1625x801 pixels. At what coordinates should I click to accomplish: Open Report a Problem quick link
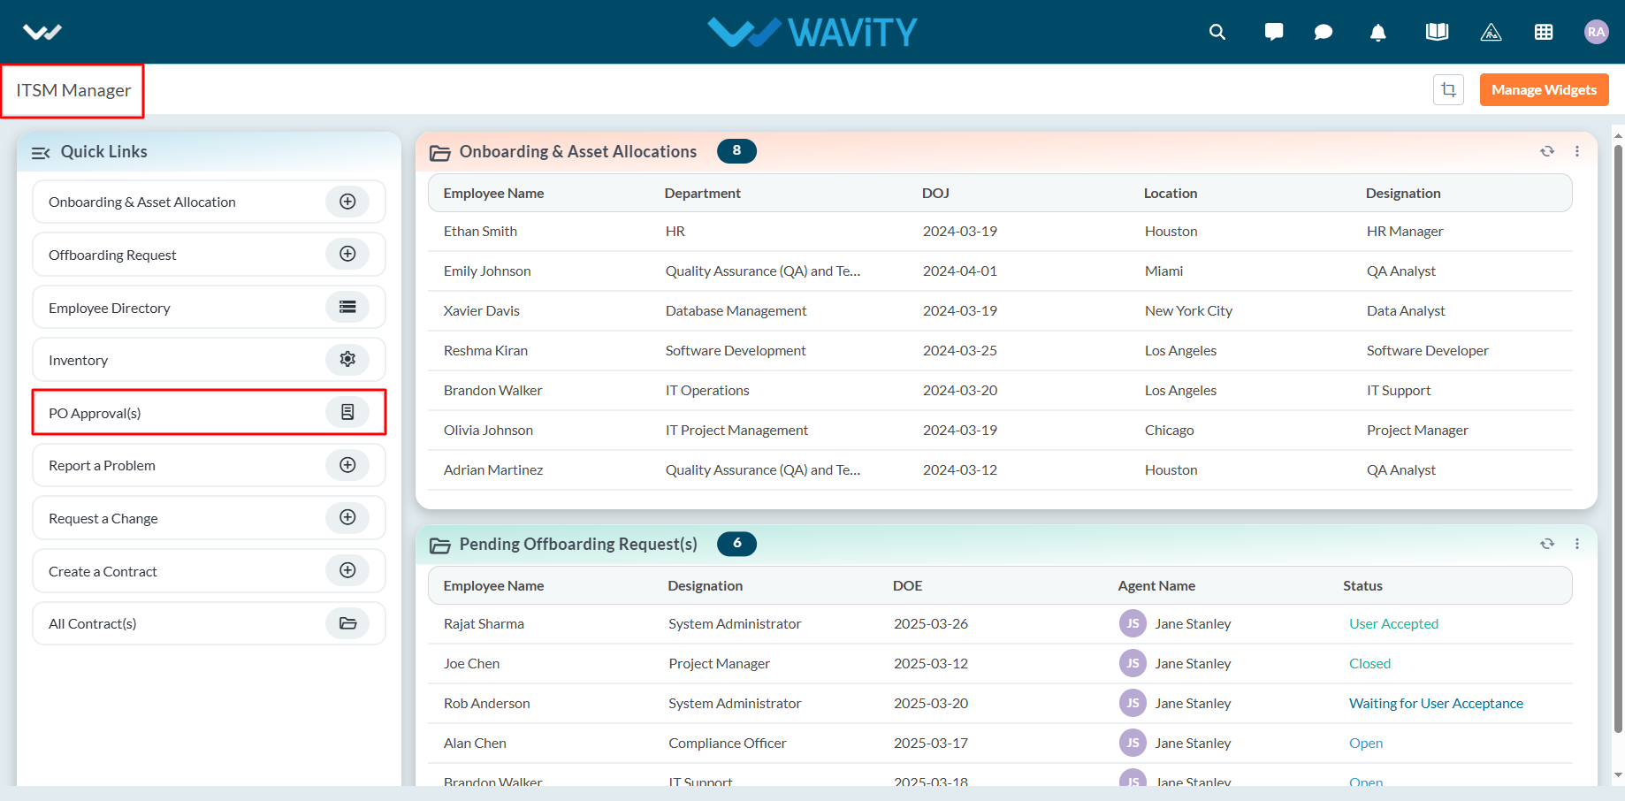209,465
